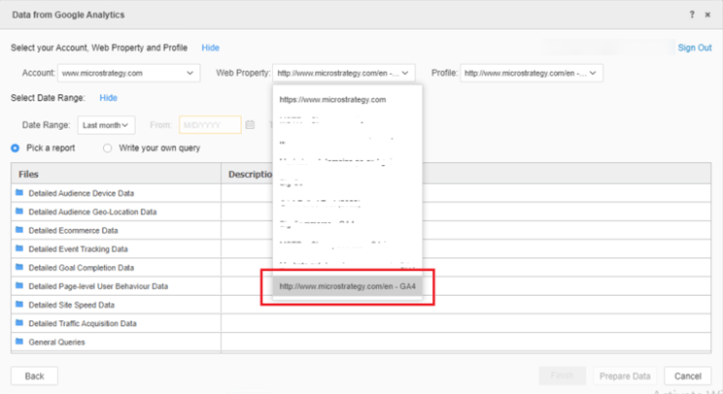Close the Data from Google Analytics dialog
Screen dimensions: 723x394
point(706,15)
